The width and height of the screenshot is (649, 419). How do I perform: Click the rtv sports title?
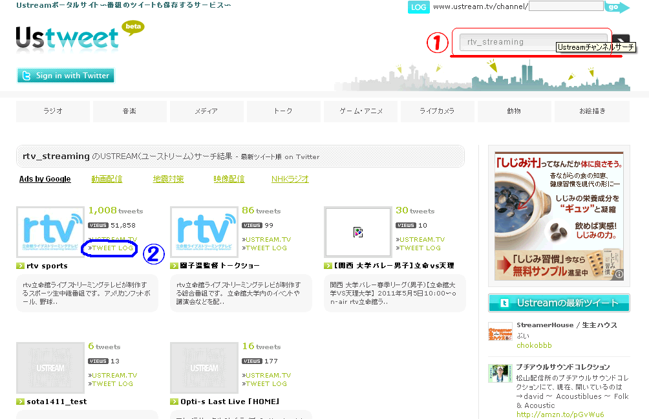pos(47,266)
